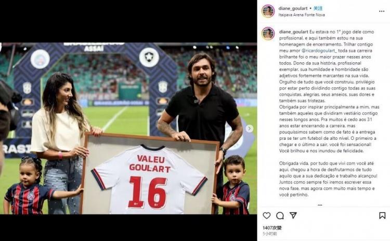Open the diane_goulart username in header
The width and height of the screenshot is (390, 241).
(293, 8)
